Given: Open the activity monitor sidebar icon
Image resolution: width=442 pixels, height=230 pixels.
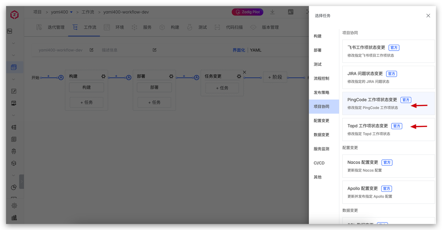Looking at the screenshot, I should point(10,31).
